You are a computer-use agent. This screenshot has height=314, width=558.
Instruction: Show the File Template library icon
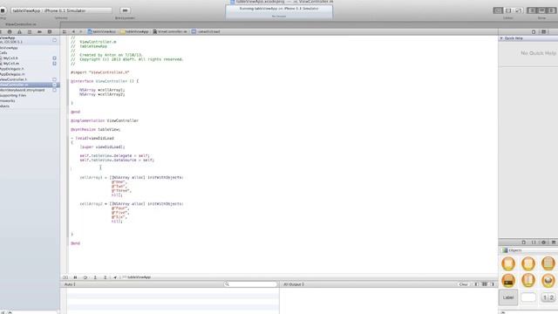tap(523, 242)
